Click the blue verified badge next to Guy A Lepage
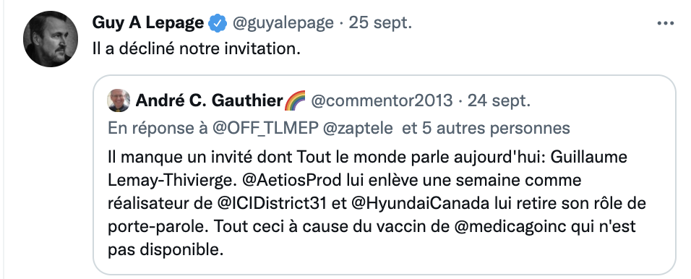This screenshot has height=279, width=691. [218, 23]
